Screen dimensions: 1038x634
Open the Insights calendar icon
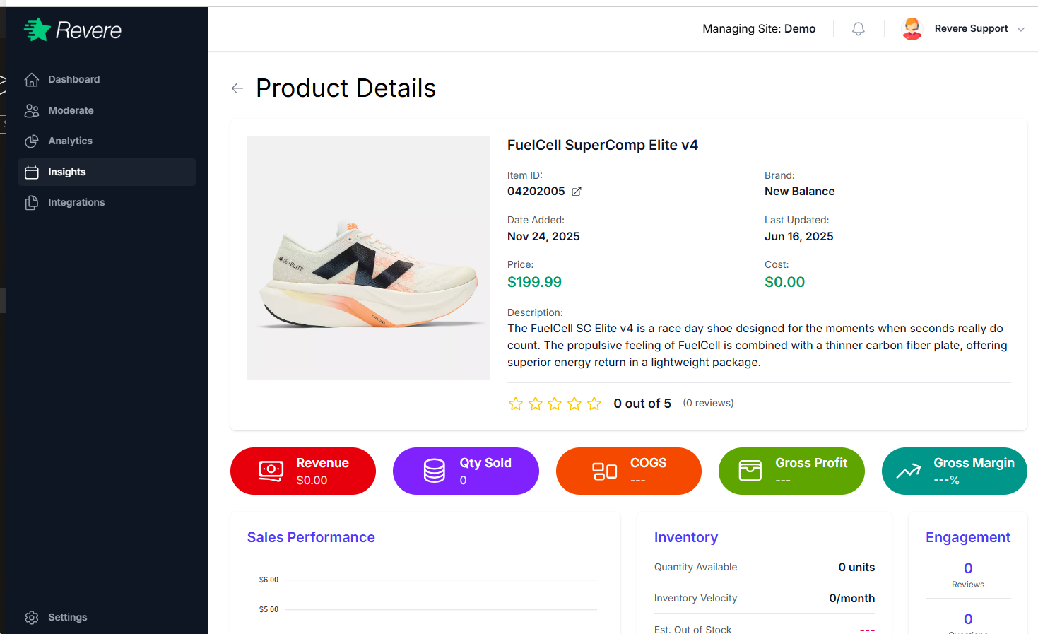(32, 172)
